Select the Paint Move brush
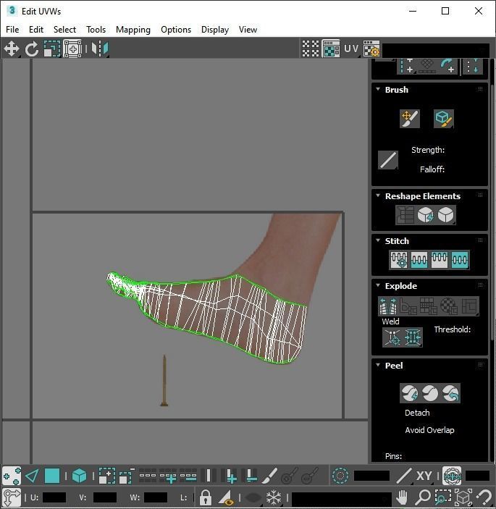This screenshot has width=496, height=509. pyautogui.click(x=409, y=119)
